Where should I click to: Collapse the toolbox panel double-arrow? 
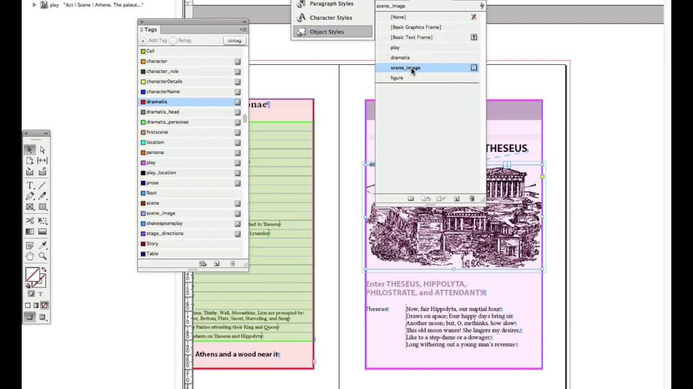coord(46,133)
